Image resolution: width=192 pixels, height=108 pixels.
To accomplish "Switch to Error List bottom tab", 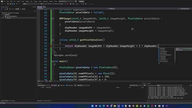I will (39, 101).
